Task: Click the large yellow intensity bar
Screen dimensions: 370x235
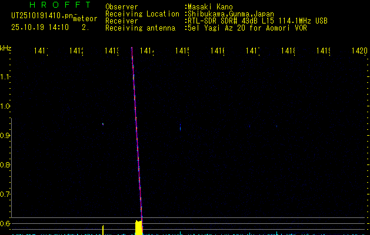Action: tap(139, 227)
